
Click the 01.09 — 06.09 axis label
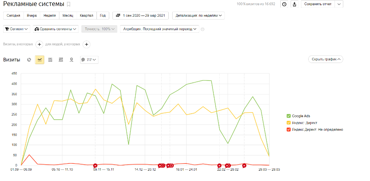[21, 169]
